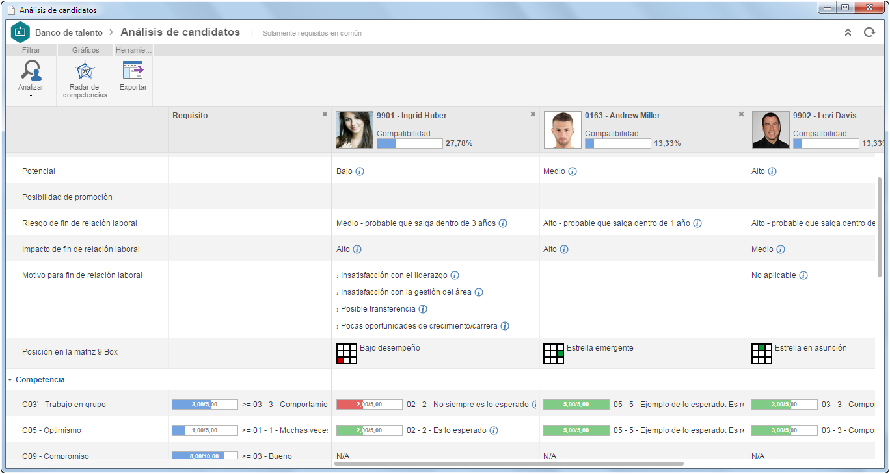The image size is (890, 474).
Task: Open info icon beside Ingrid Huber's Bajo potencial
Action: 360,171
